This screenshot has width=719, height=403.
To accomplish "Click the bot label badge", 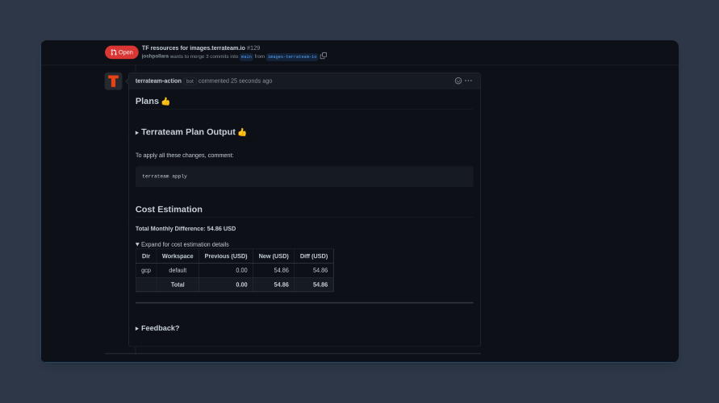I will point(190,81).
